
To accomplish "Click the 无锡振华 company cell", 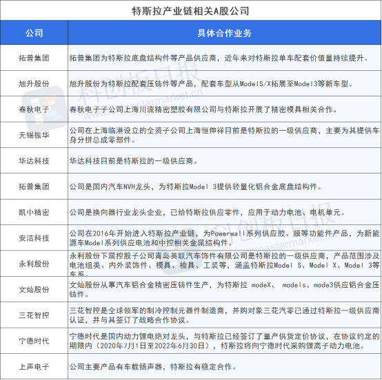I will (x=34, y=135).
